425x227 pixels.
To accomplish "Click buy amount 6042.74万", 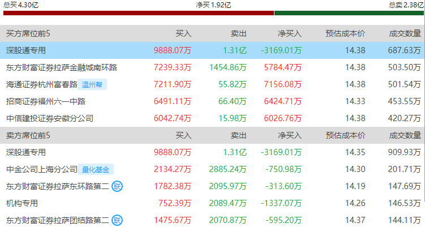I will pyautogui.click(x=173, y=118).
